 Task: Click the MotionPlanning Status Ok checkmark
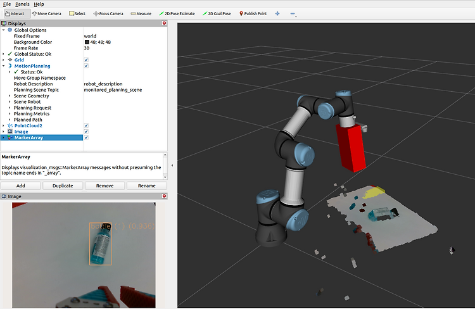point(16,72)
